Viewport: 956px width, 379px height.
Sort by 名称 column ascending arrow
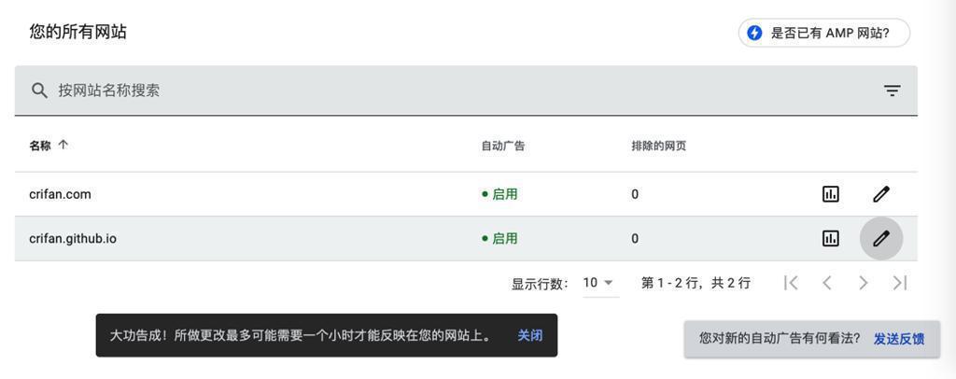tap(63, 146)
